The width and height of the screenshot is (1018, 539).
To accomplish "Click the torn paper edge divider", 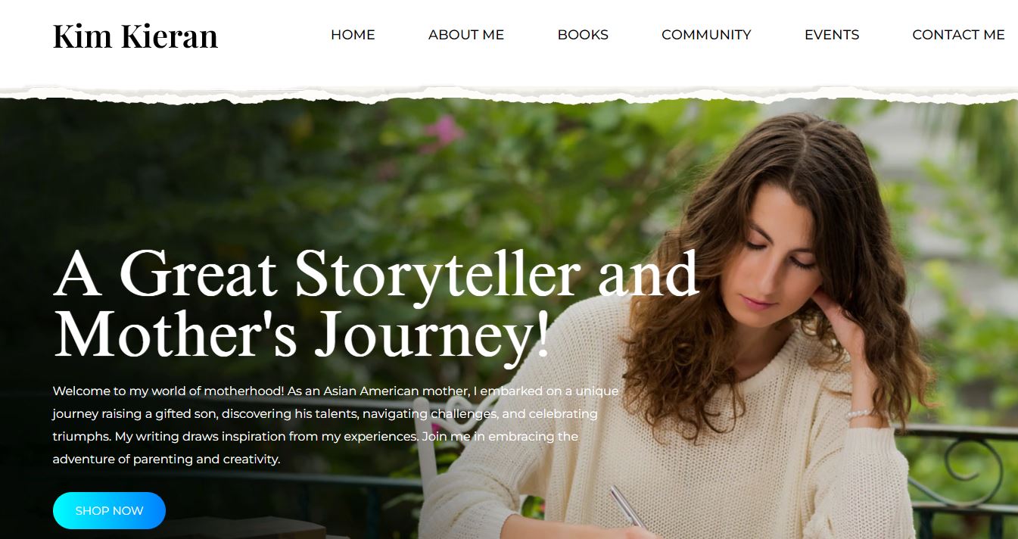I will pos(509,94).
